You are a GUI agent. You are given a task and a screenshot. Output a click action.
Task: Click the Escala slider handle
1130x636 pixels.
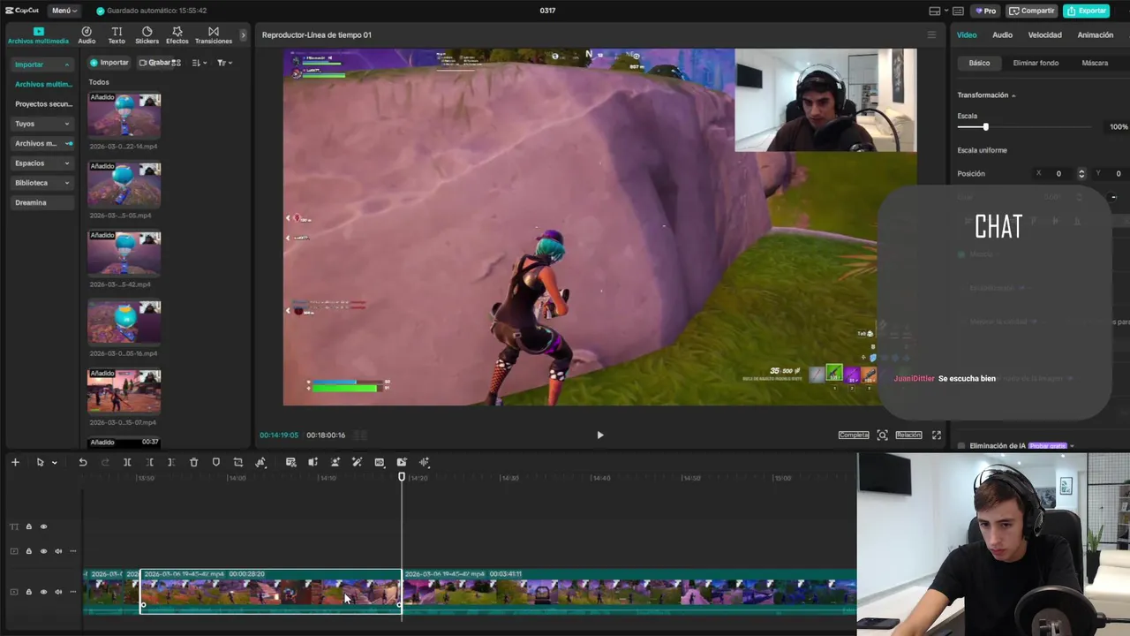985,127
